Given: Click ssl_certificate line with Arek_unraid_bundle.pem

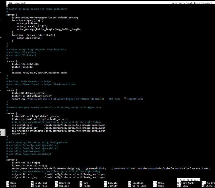Looking at the screenshot, I should pos(59,125).
